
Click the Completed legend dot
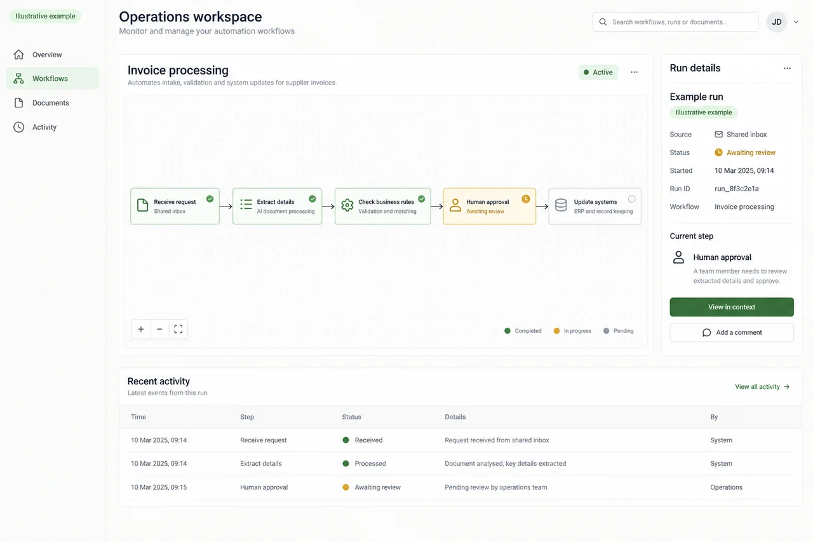507,331
